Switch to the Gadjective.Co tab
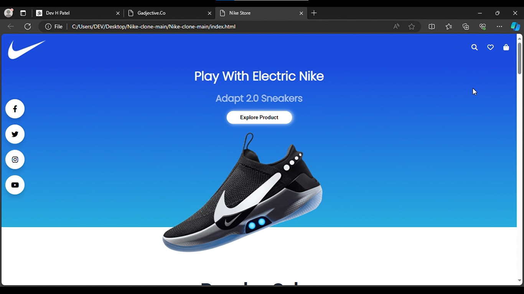 170,13
